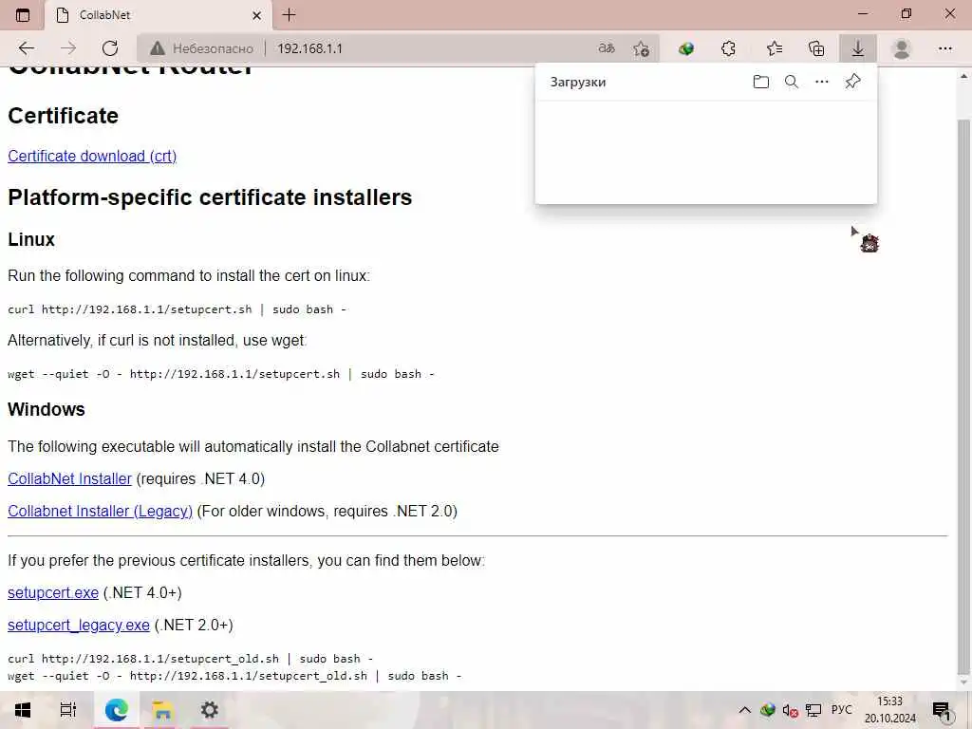Open the Collections icon
This screenshot has width=972, height=729.
816,48
